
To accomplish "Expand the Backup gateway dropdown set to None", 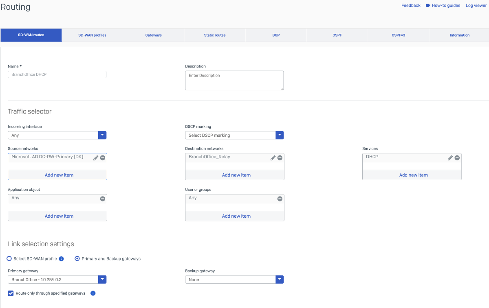I will point(280,279).
